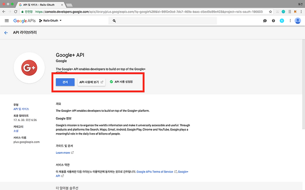Open the Rails-OAuth project selector dropdown
This screenshot has width=305, height=190.
coord(50,21)
